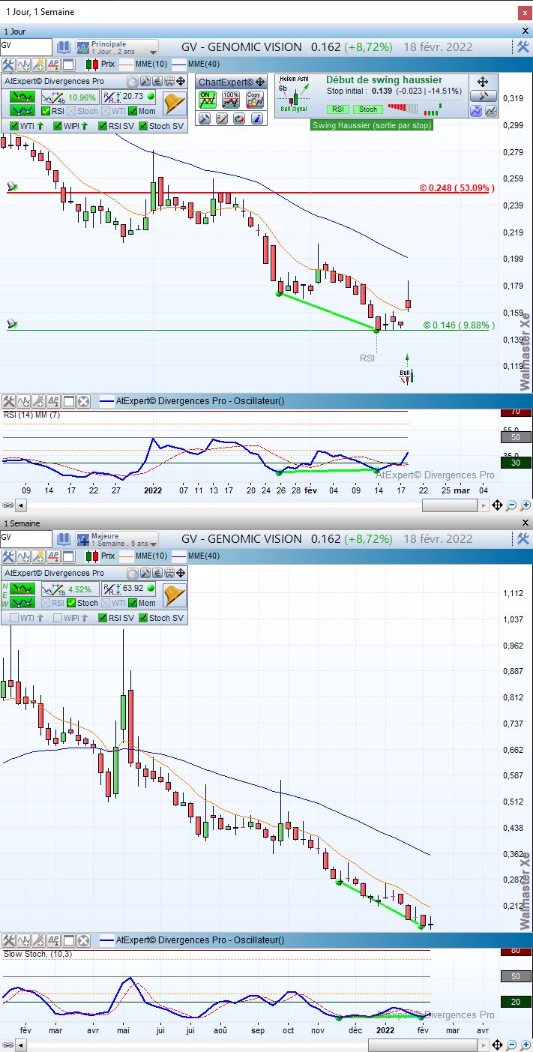Screen dimensions: 533x1052
Task: Toggle WTI arrow checkbox in upper Divergences Pro panel
Action: coord(15,126)
